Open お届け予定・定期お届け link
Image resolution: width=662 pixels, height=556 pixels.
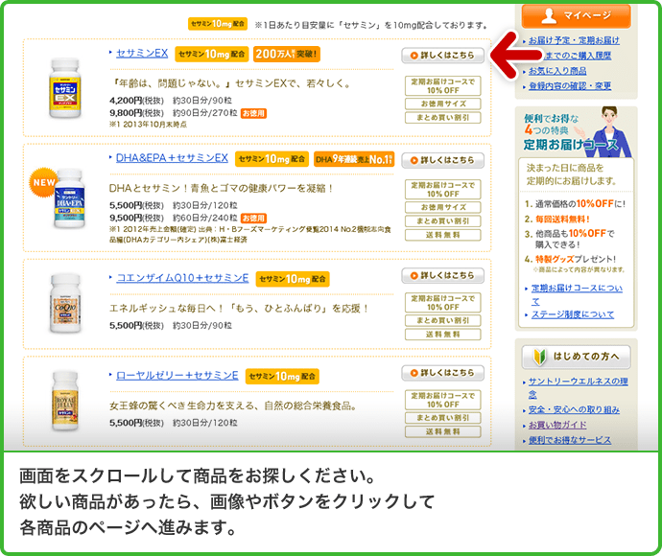click(574, 40)
